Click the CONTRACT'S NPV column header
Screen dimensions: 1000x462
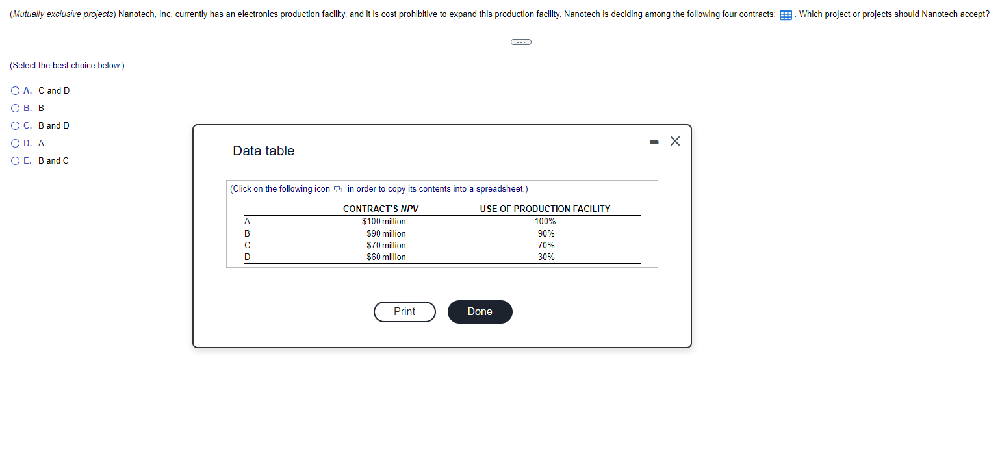pyautogui.click(x=379, y=209)
